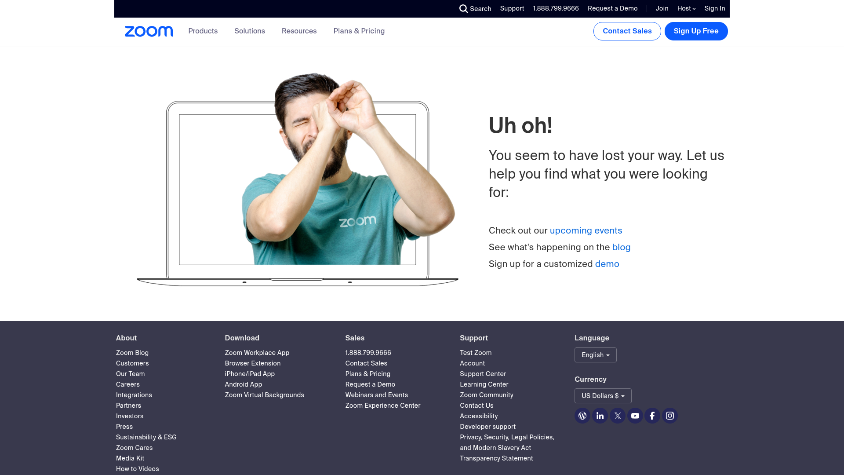844x475 pixels.
Task: Open the Resources menu
Action: (x=299, y=31)
